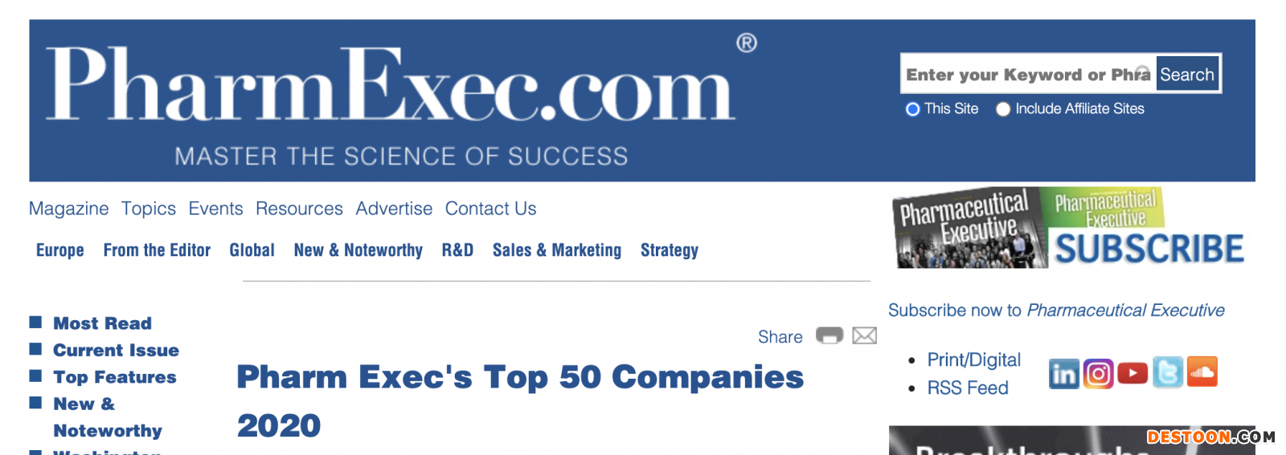The width and height of the screenshot is (1286, 455).
Task: Click the PharmExec.com logo
Action: coord(391,86)
